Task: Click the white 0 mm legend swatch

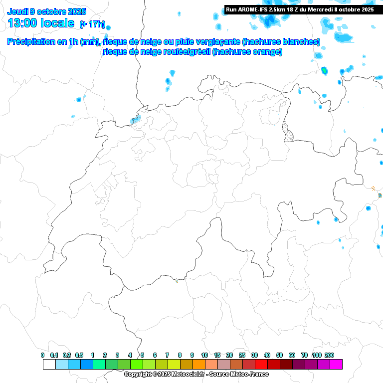Action: 49,365
